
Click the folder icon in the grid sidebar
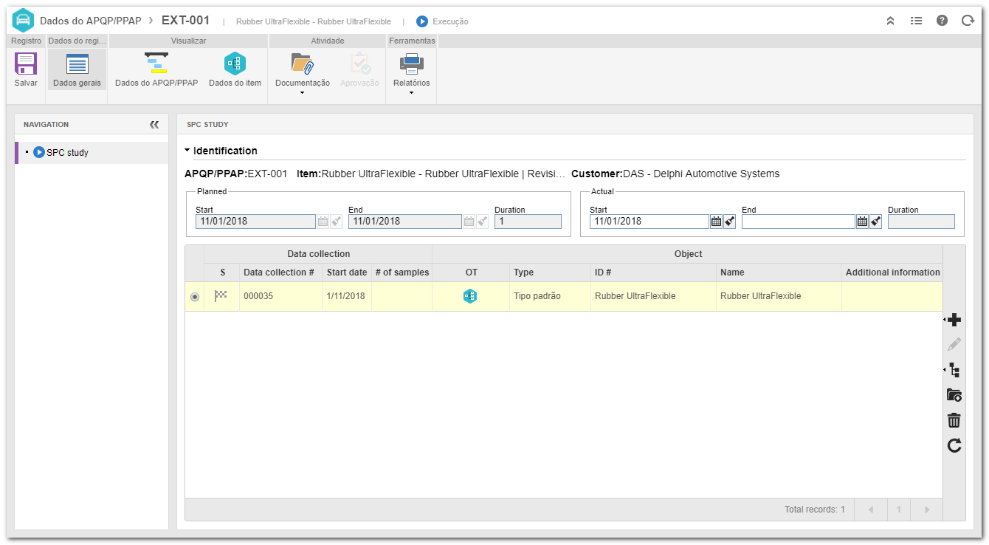[954, 395]
